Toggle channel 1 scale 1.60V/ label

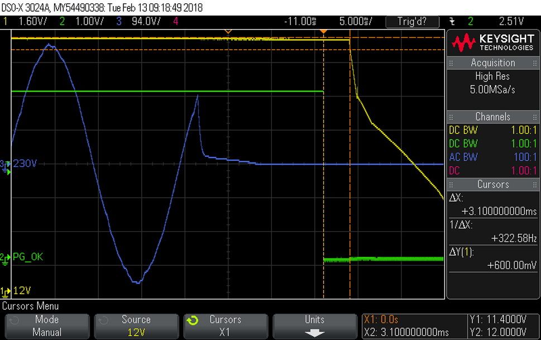[x=32, y=21]
